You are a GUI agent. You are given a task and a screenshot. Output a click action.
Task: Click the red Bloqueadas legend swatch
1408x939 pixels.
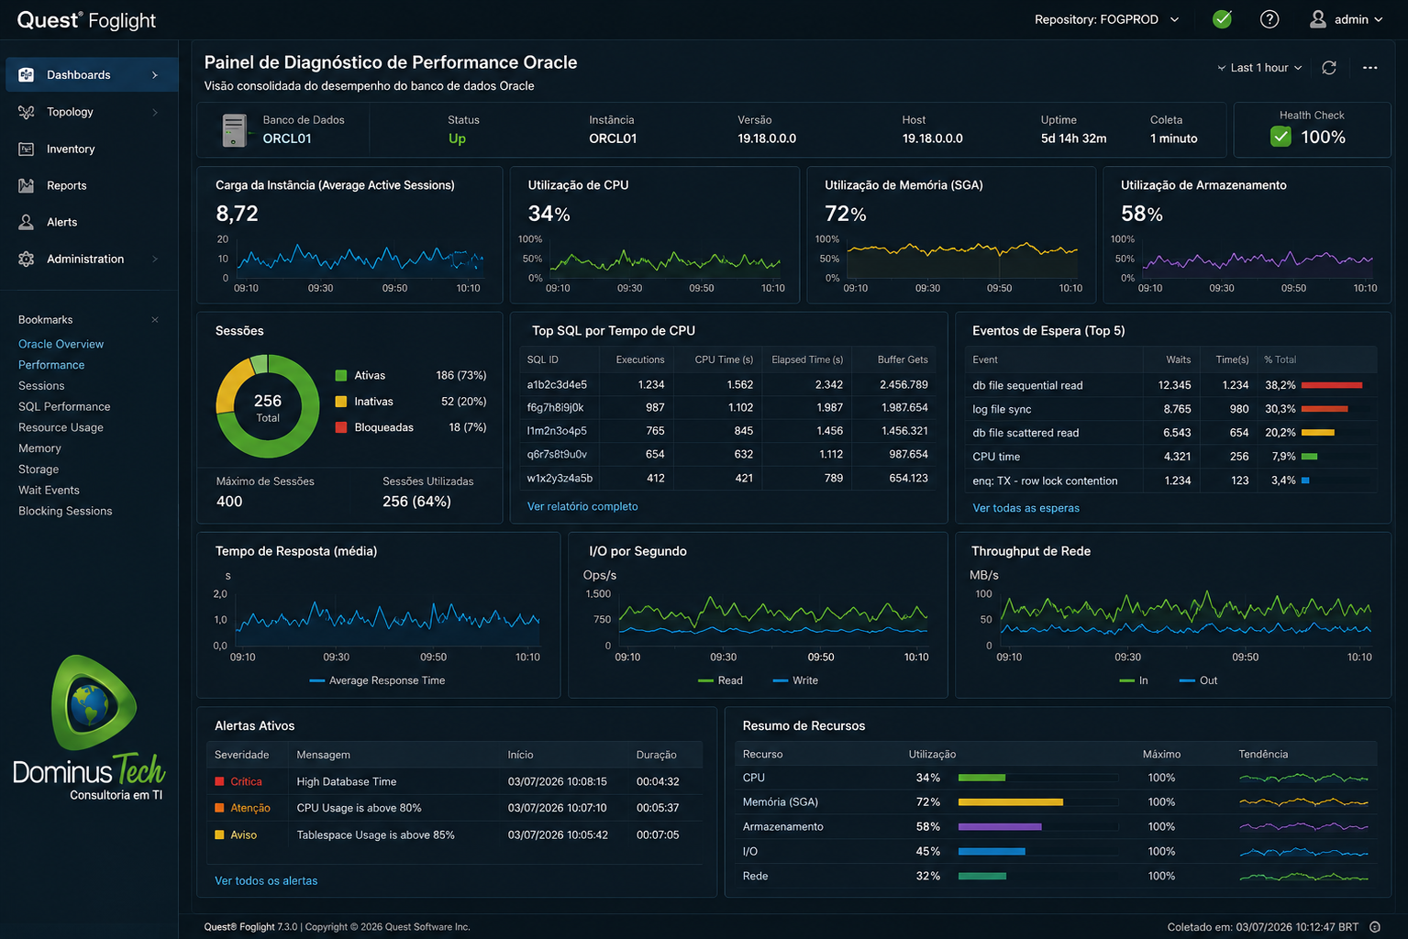click(341, 427)
